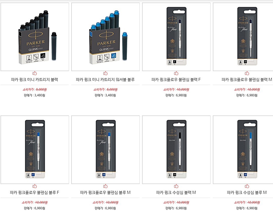Click recommend icon for 퀑크 수성심 블랙 M
Viewport: 273px width, 213px height.
(176, 186)
